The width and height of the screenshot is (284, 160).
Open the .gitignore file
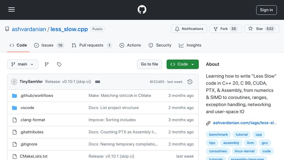tap(29, 144)
